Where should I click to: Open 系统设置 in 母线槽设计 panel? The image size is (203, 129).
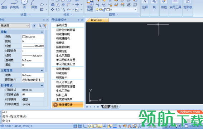(62, 25)
